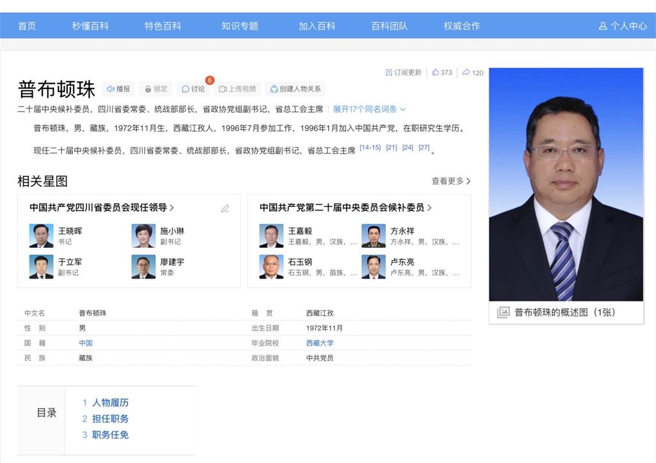Open 廖建宇's portrait thumbnail
Viewport: 656px width, 463px height.
[x=143, y=266]
